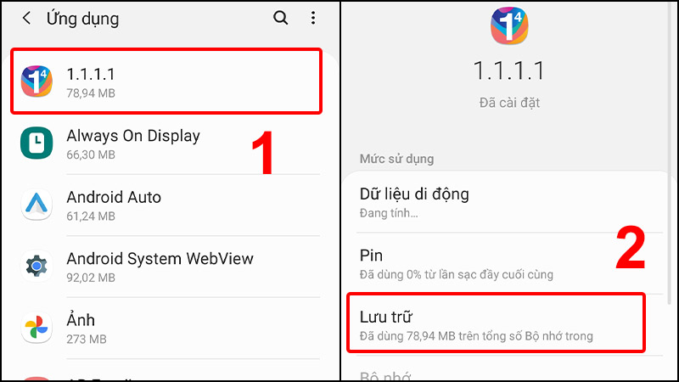Screen dimensions: 679x382
Task: Tap the Android System WebView gear icon
Action: (x=36, y=266)
